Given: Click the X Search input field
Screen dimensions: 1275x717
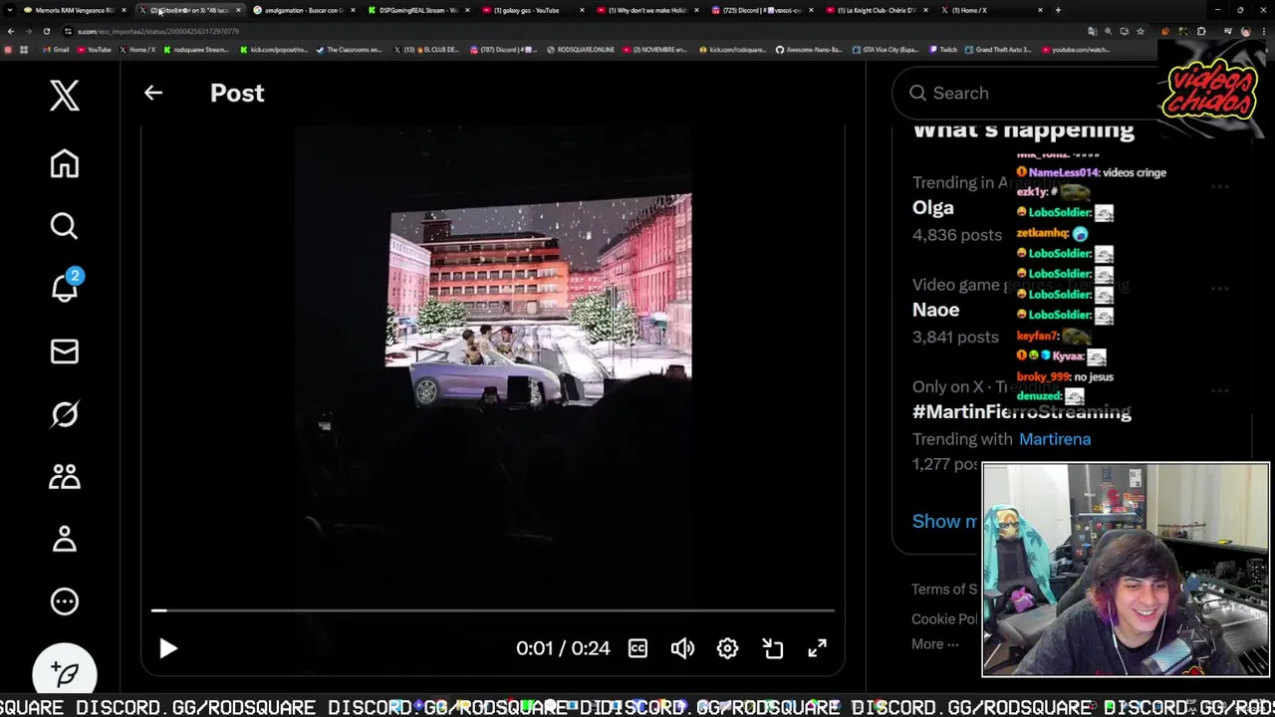Looking at the screenshot, I should (x=1026, y=93).
